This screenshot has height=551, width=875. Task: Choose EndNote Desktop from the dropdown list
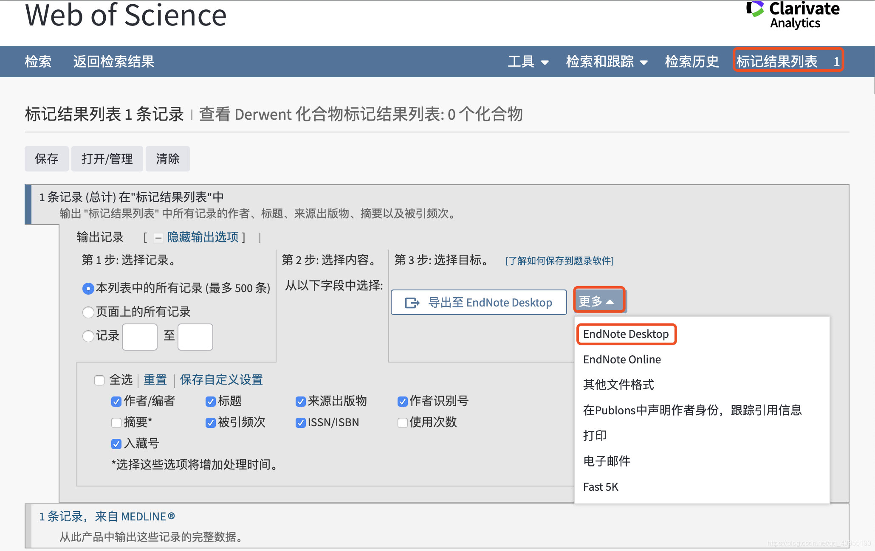(x=626, y=334)
